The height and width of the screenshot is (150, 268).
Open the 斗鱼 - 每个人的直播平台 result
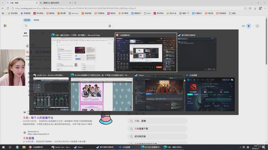[38, 118]
